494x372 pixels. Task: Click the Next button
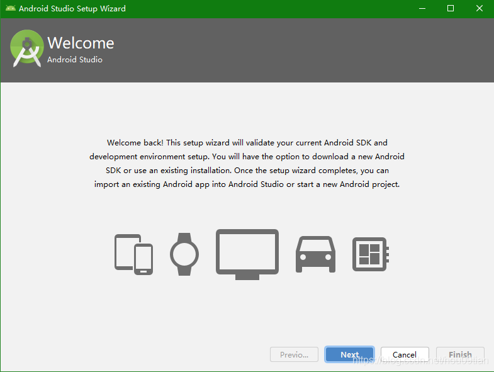click(349, 354)
